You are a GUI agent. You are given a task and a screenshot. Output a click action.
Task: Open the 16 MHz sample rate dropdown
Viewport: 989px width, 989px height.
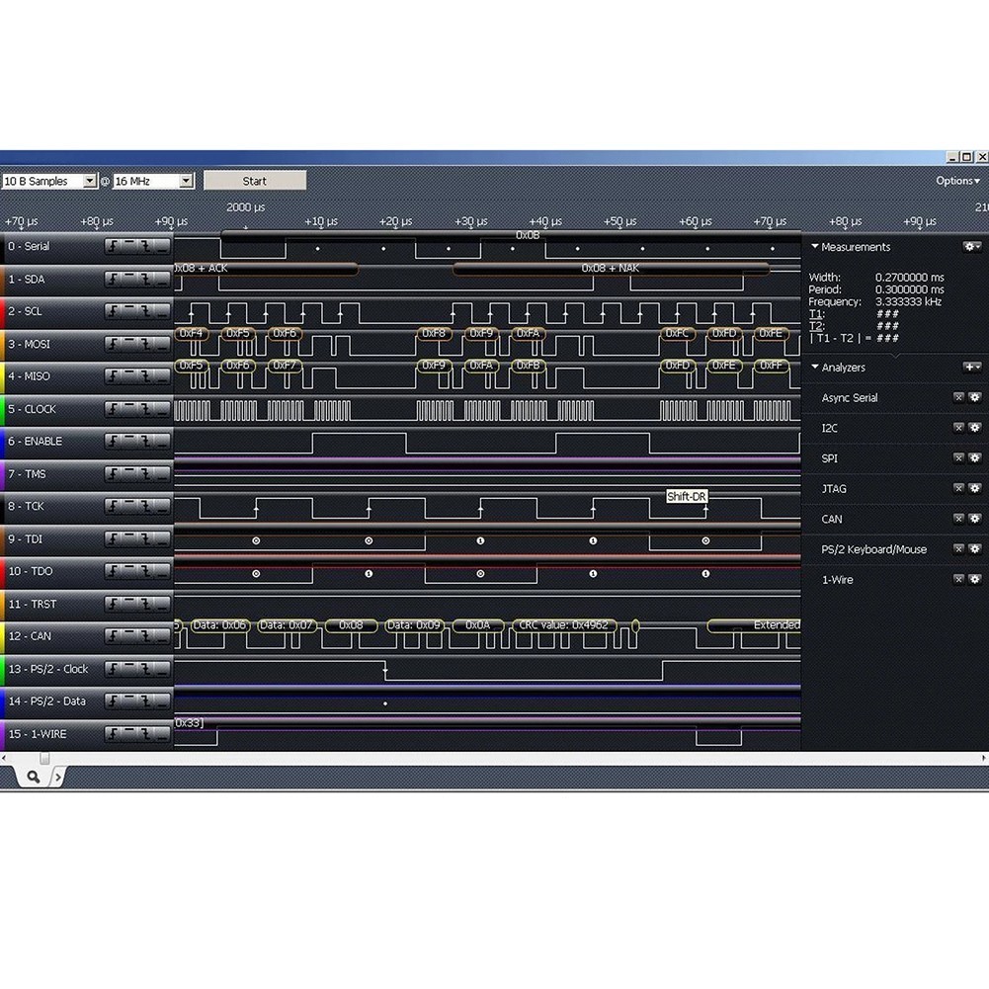(185, 182)
